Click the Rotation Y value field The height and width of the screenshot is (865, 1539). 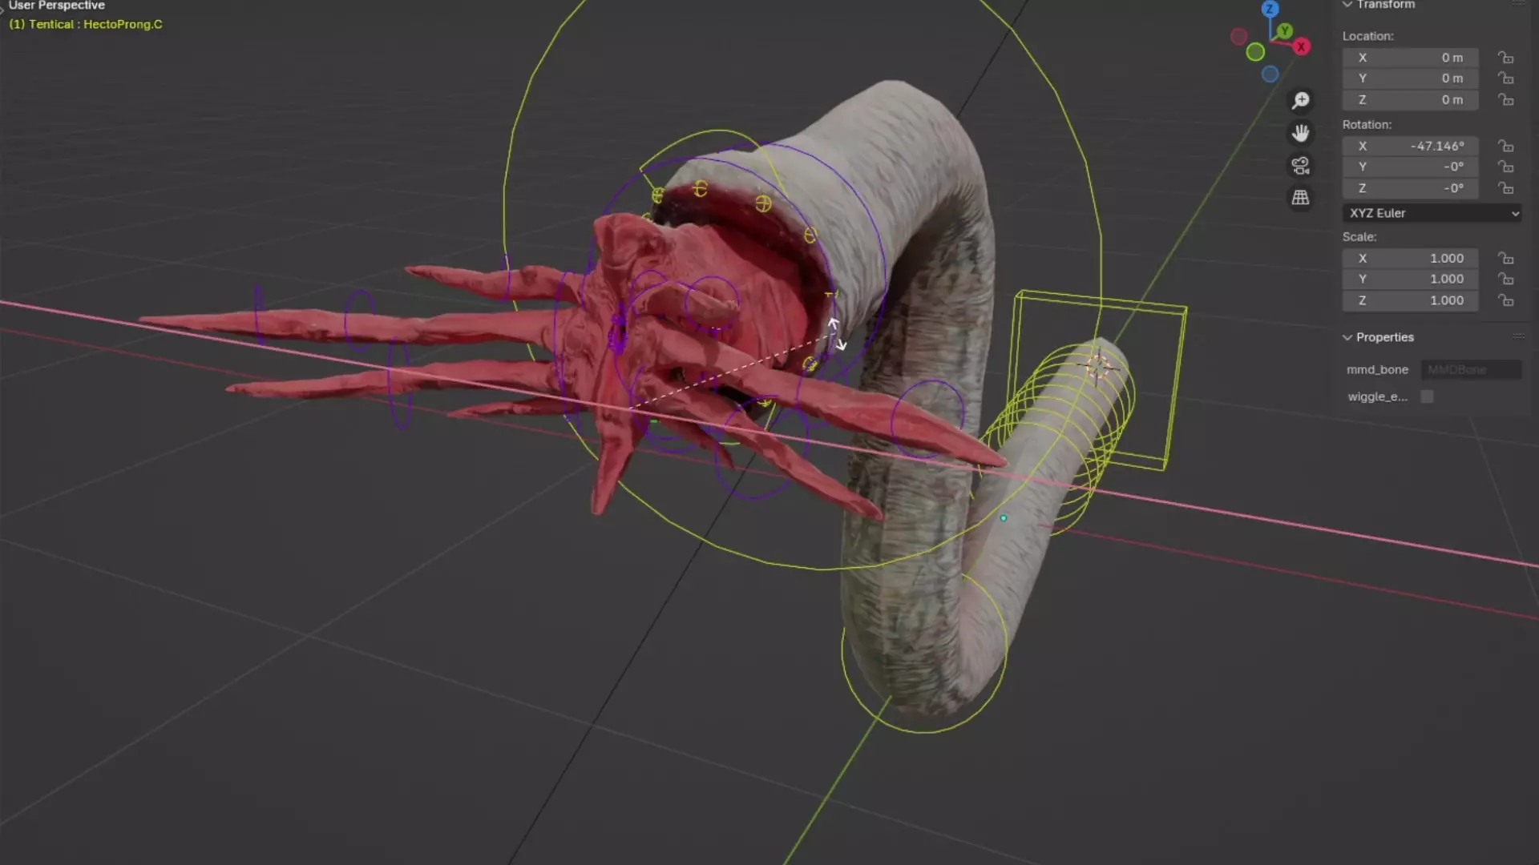[x=1411, y=167]
